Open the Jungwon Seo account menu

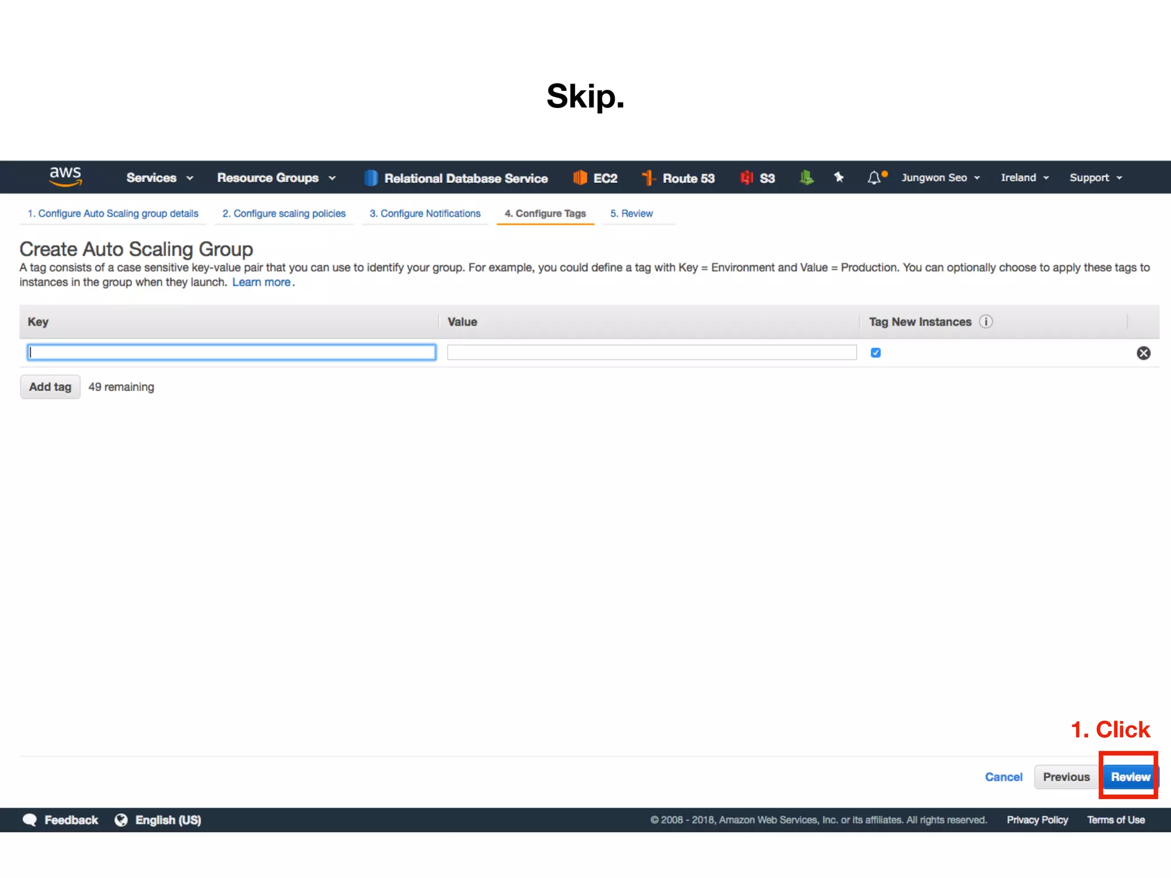coord(941,178)
